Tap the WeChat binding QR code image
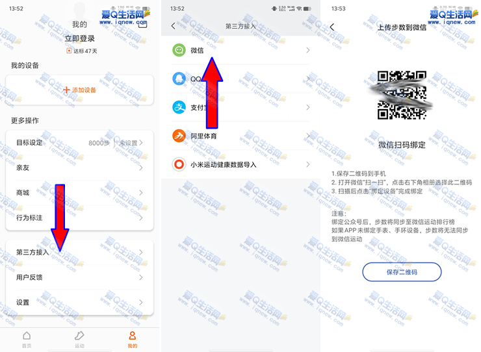This screenshot has height=352, width=481. [x=402, y=95]
